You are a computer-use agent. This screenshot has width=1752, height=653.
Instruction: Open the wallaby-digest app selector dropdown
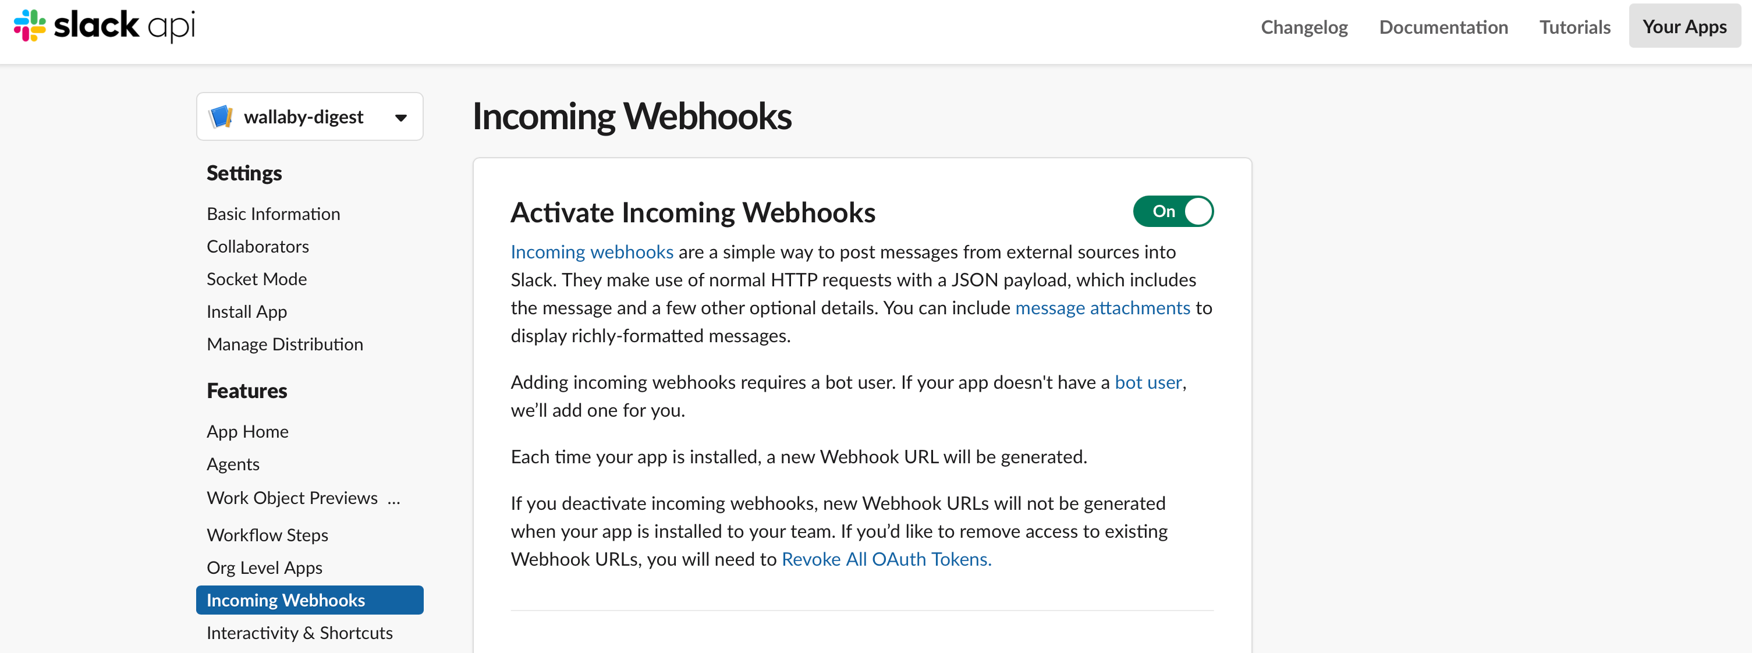(310, 117)
